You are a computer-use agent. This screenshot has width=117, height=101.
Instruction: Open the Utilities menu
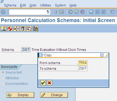point(46,5)
